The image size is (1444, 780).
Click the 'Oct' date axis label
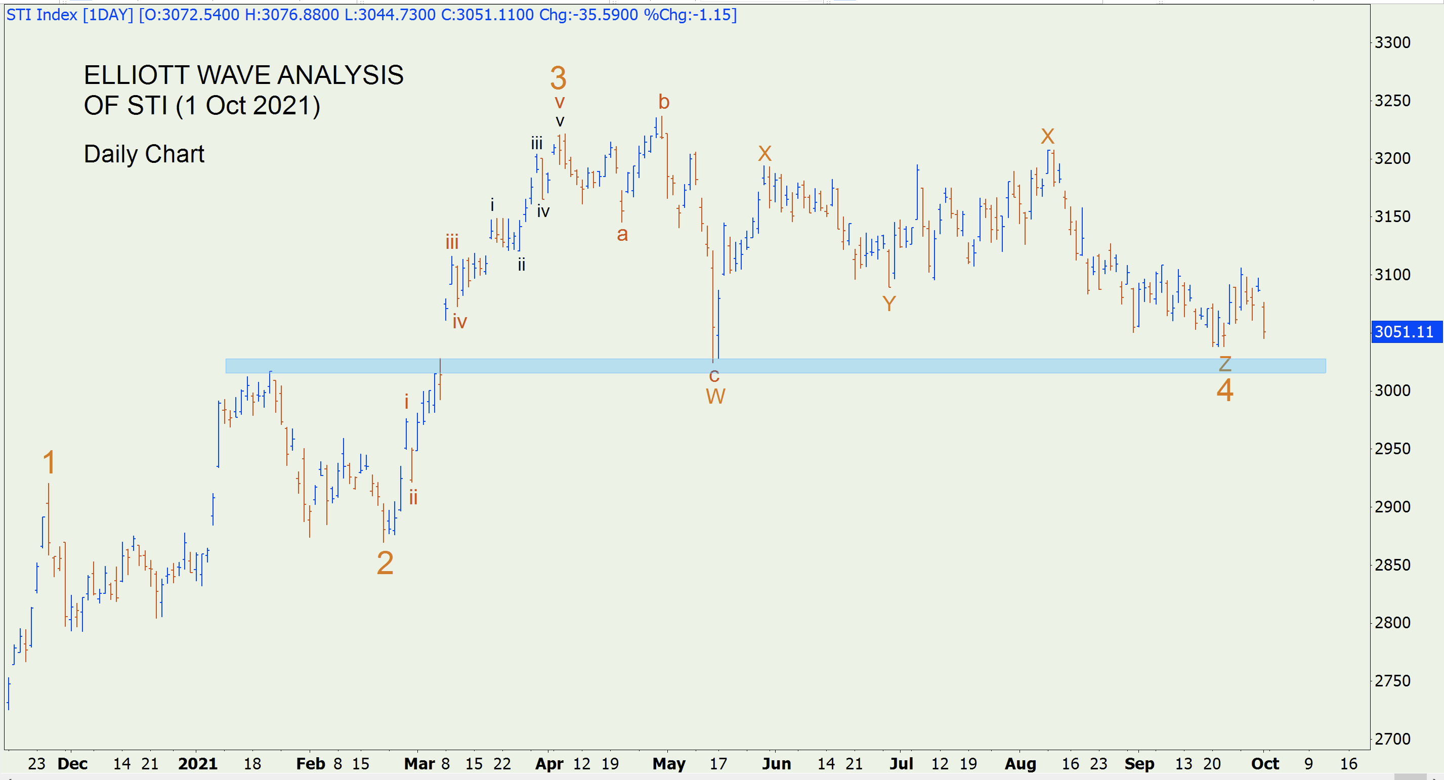(1265, 764)
